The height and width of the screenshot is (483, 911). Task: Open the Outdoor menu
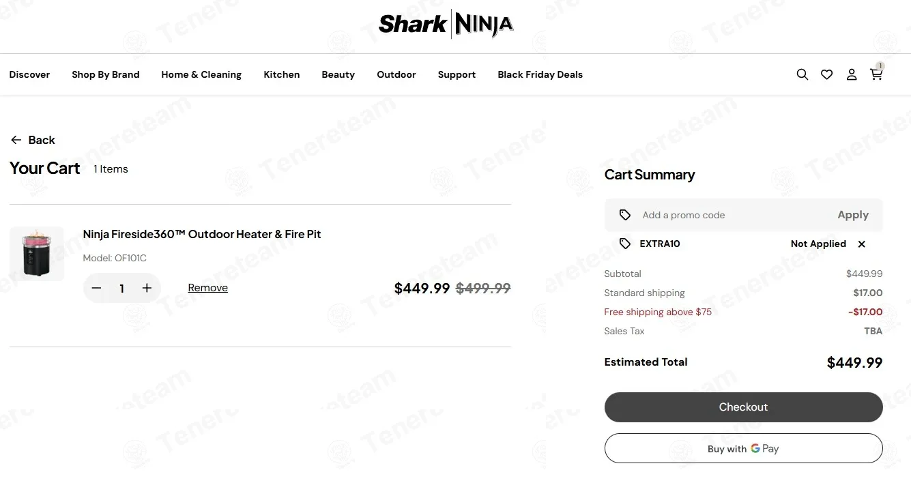pyautogui.click(x=396, y=74)
